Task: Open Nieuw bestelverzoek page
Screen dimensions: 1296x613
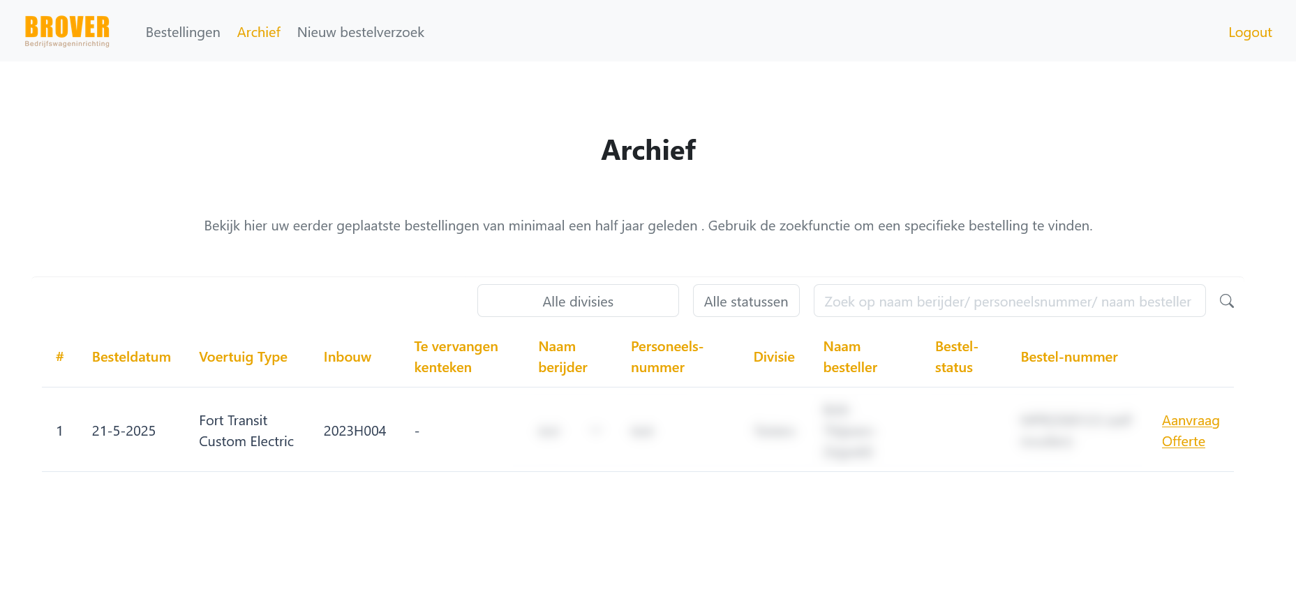Action: tap(361, 32)
